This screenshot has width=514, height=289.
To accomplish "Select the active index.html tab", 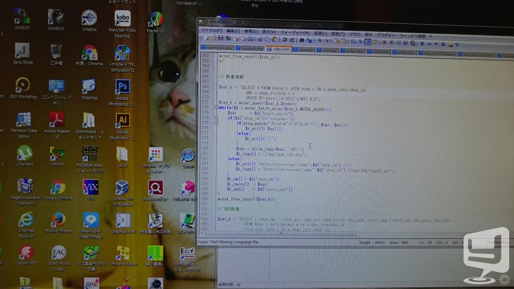I will point(278,49).
